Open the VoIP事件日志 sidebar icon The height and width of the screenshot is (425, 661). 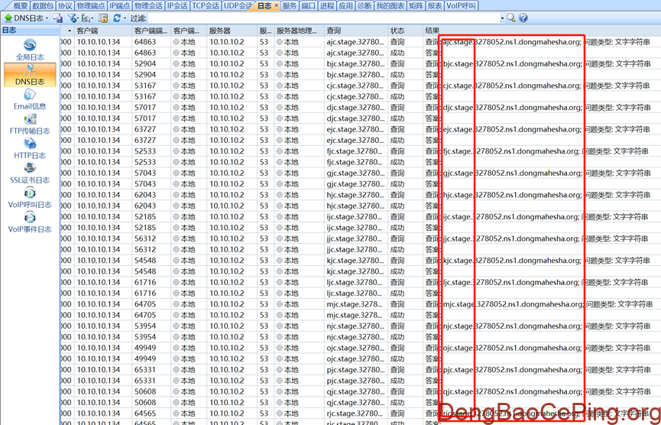(31, 222)
